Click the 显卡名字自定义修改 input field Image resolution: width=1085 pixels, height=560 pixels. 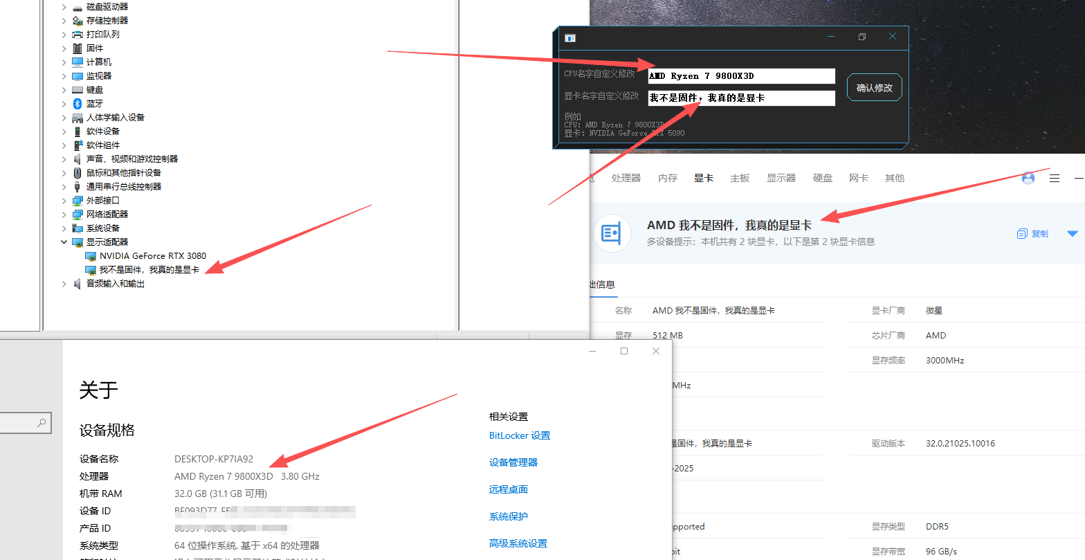(x=741, y=98)
